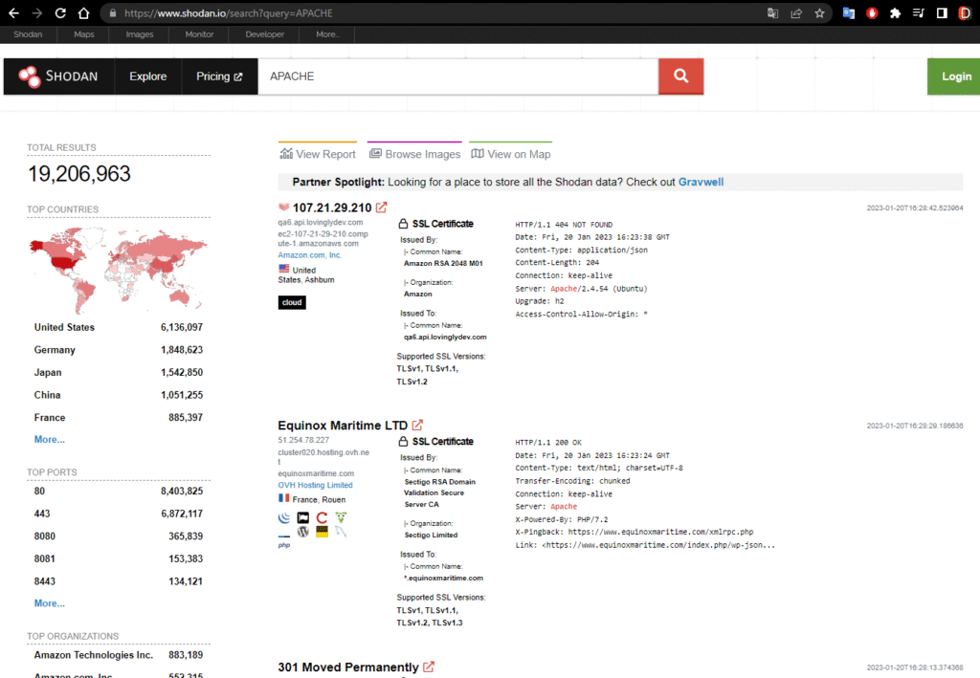Click the jQuery technology icon
The height and width of the screenshot is (678, 980).
pyautogui.click(x=284, y=518)
